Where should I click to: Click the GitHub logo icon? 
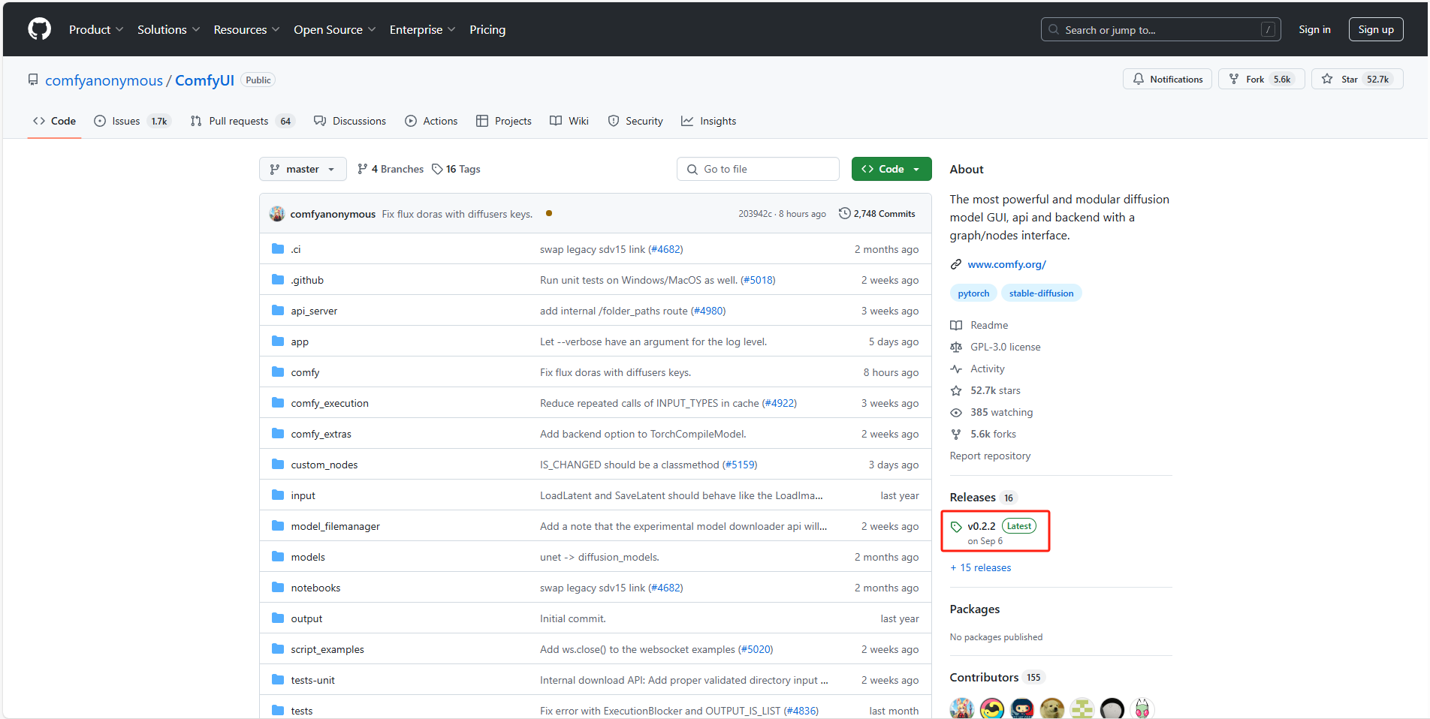39,29
